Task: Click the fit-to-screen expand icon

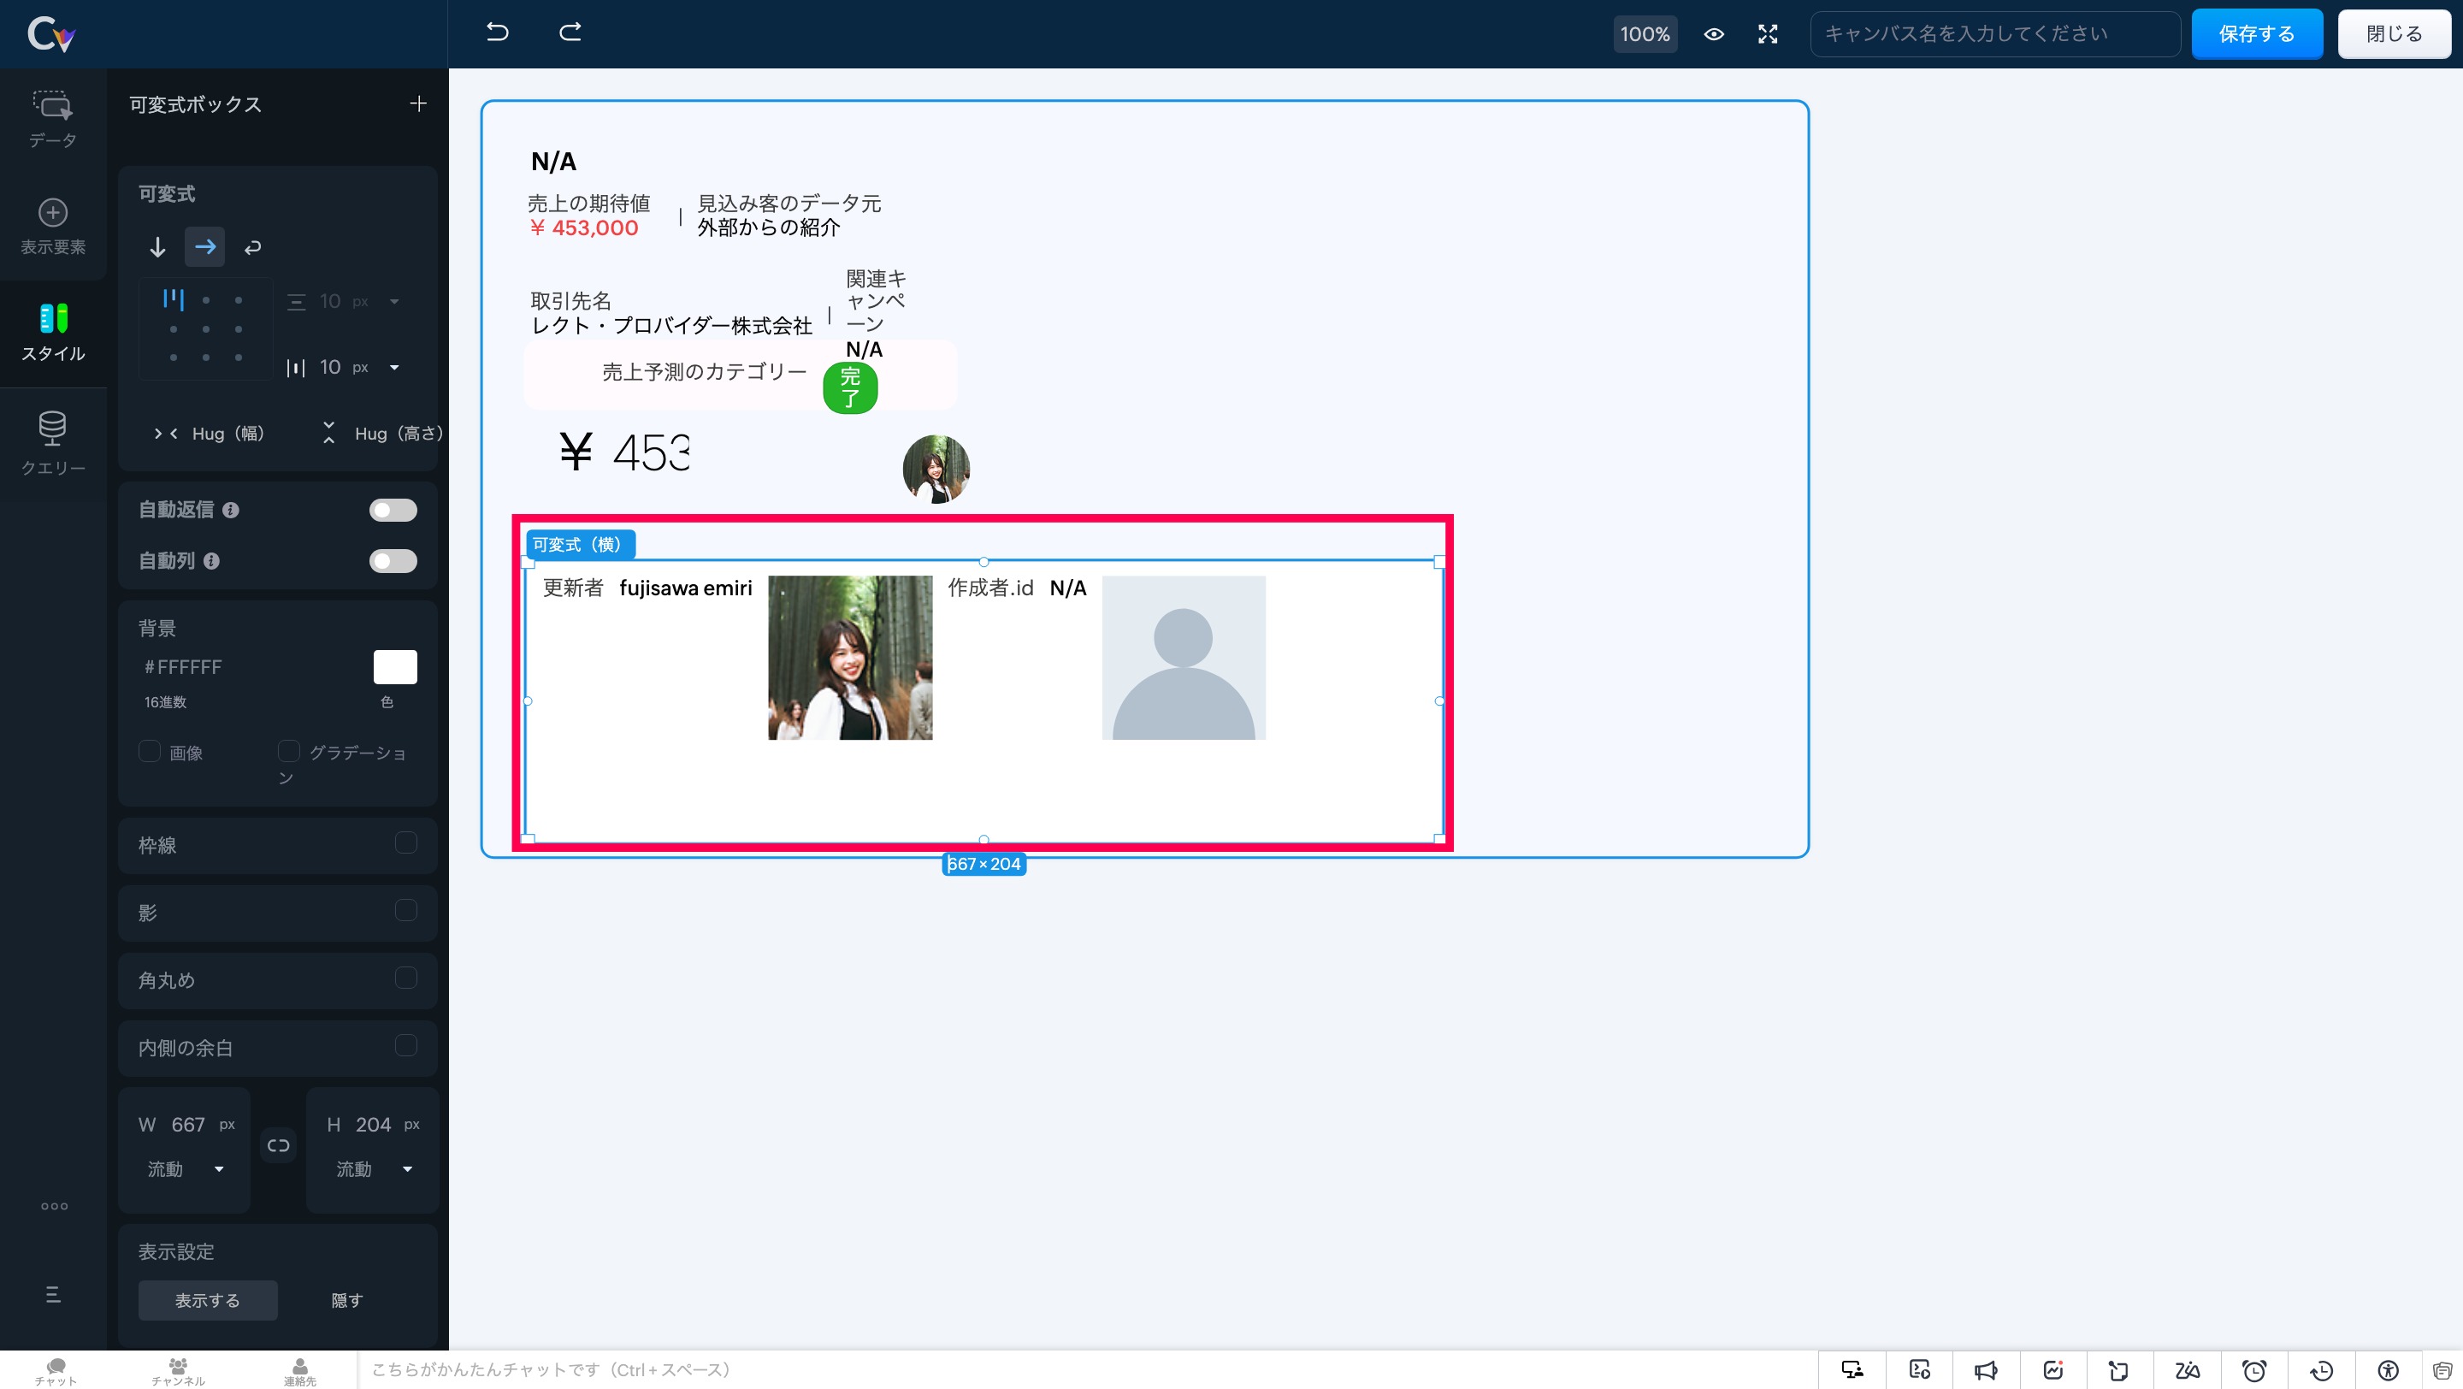Action: tap(1768, 34)
